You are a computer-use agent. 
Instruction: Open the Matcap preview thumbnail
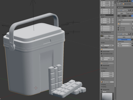[x=107, y=96]
